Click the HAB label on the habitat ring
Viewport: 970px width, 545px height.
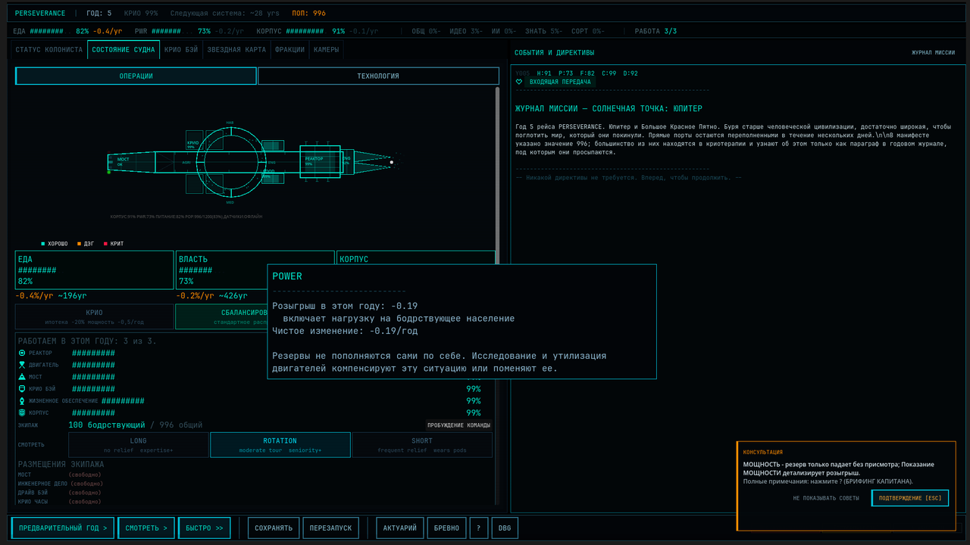pos(230,122)
